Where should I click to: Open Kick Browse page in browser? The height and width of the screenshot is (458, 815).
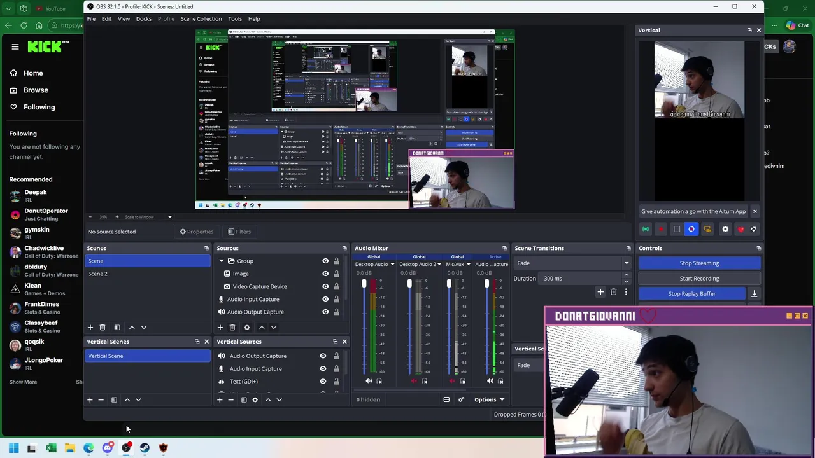36,90
